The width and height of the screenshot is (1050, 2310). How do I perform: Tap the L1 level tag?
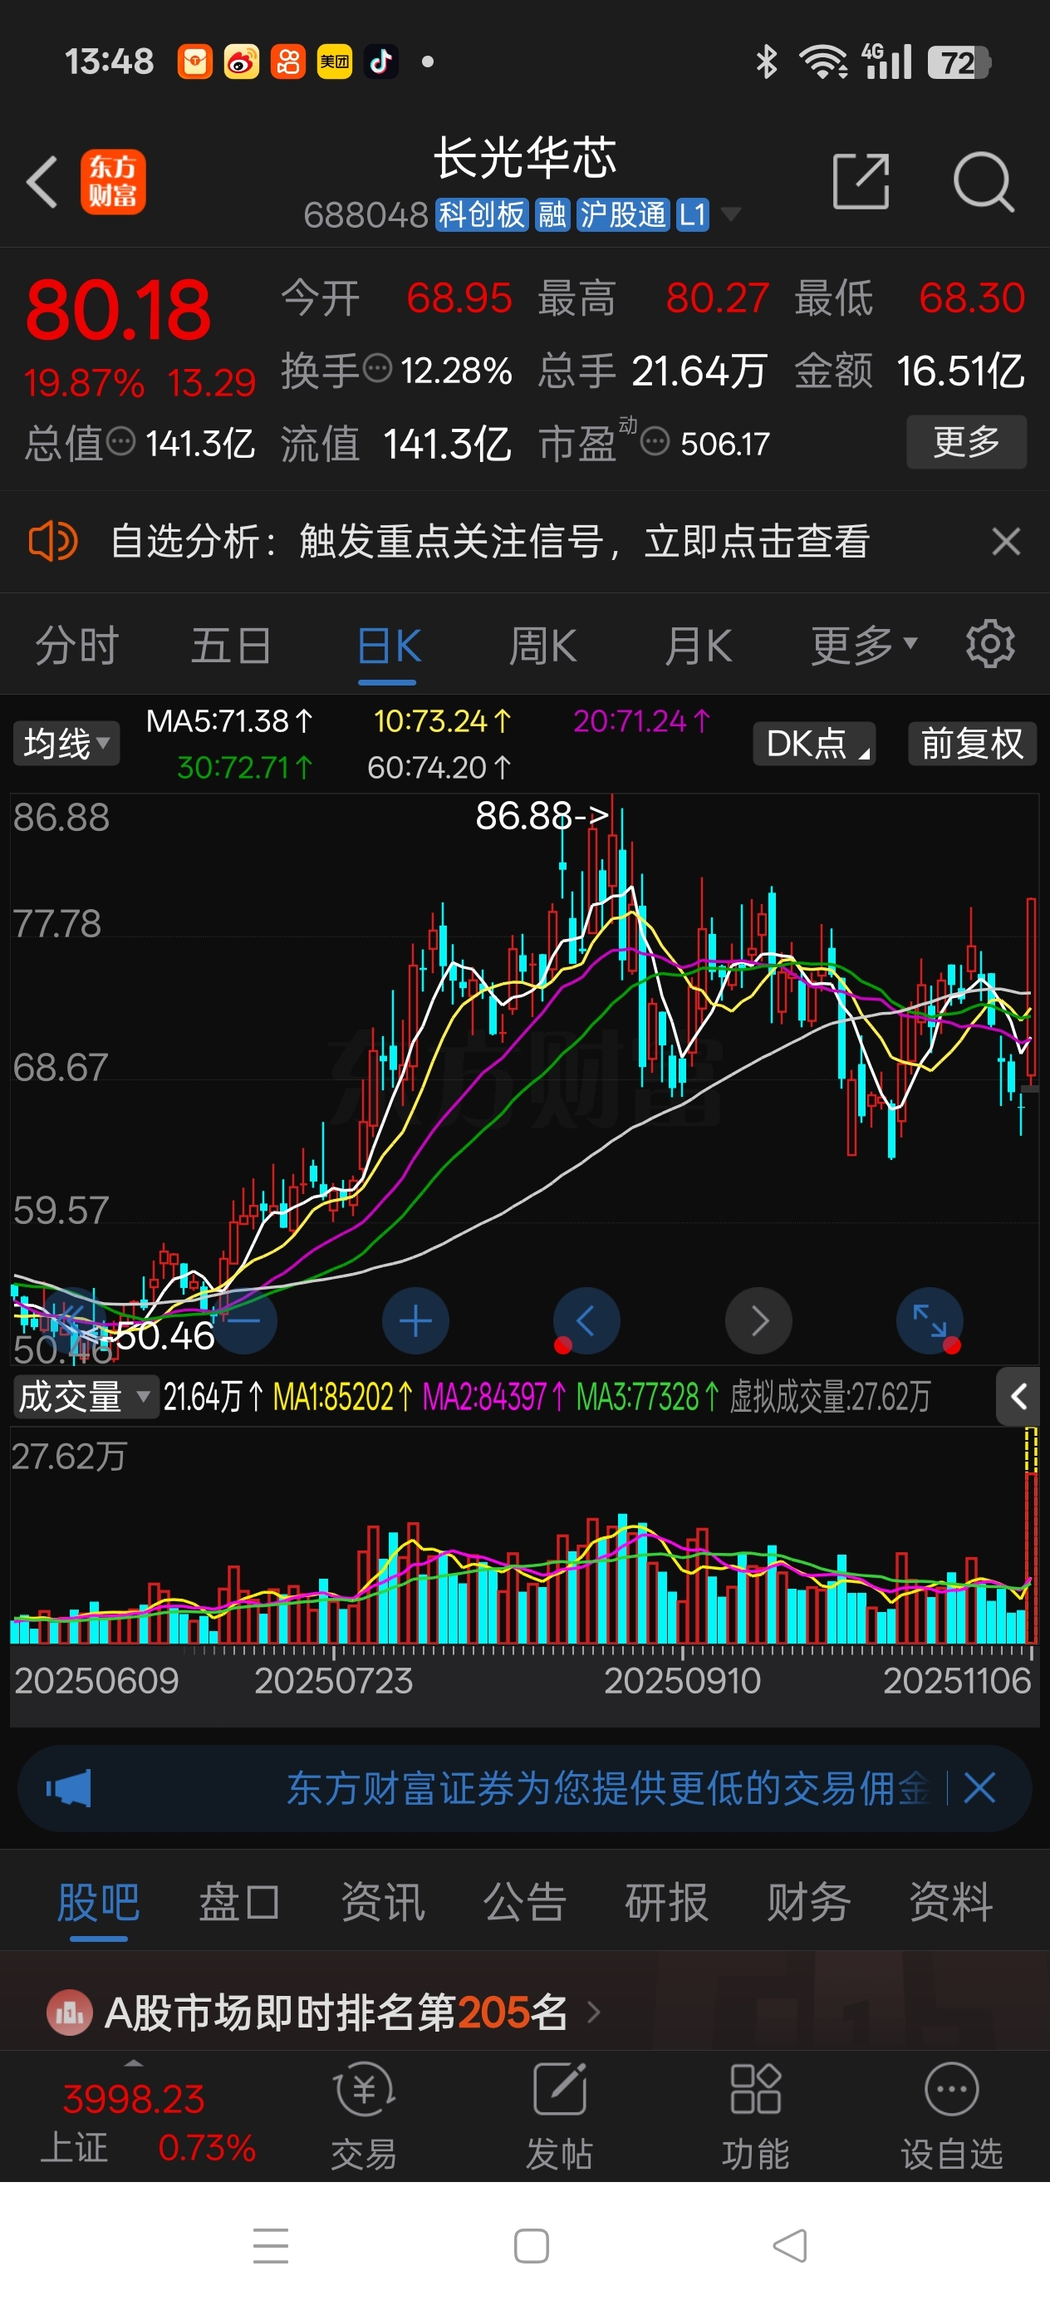coord(692,214)
